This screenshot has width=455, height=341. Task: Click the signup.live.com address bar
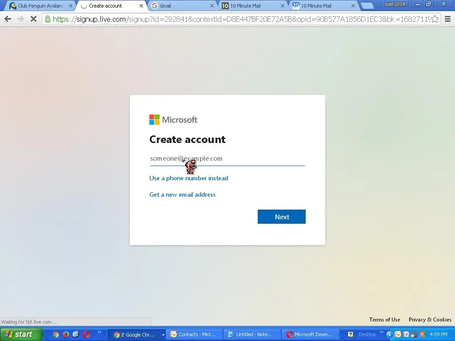click(241, 19)
